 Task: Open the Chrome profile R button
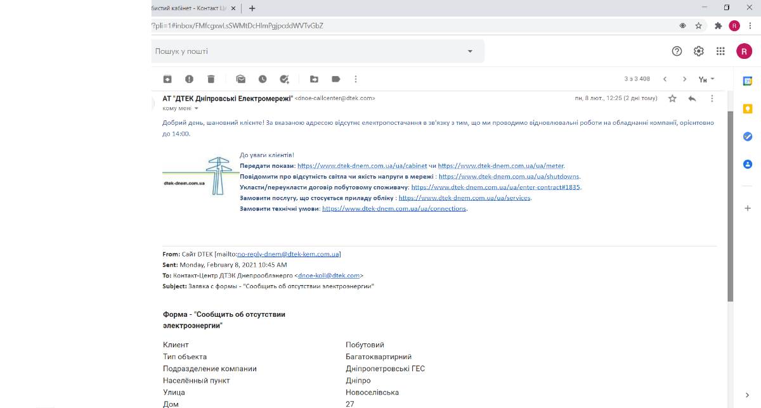[734, 26]
